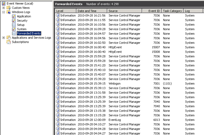This screenshot has width=204, height=135.
Task: Click info icon of 04:10:27 event
Action: coord(58,124)
